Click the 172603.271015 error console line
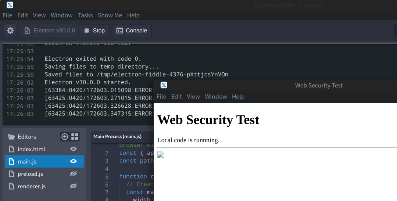This screenshot has height=201, width=397. coord(99,98)
